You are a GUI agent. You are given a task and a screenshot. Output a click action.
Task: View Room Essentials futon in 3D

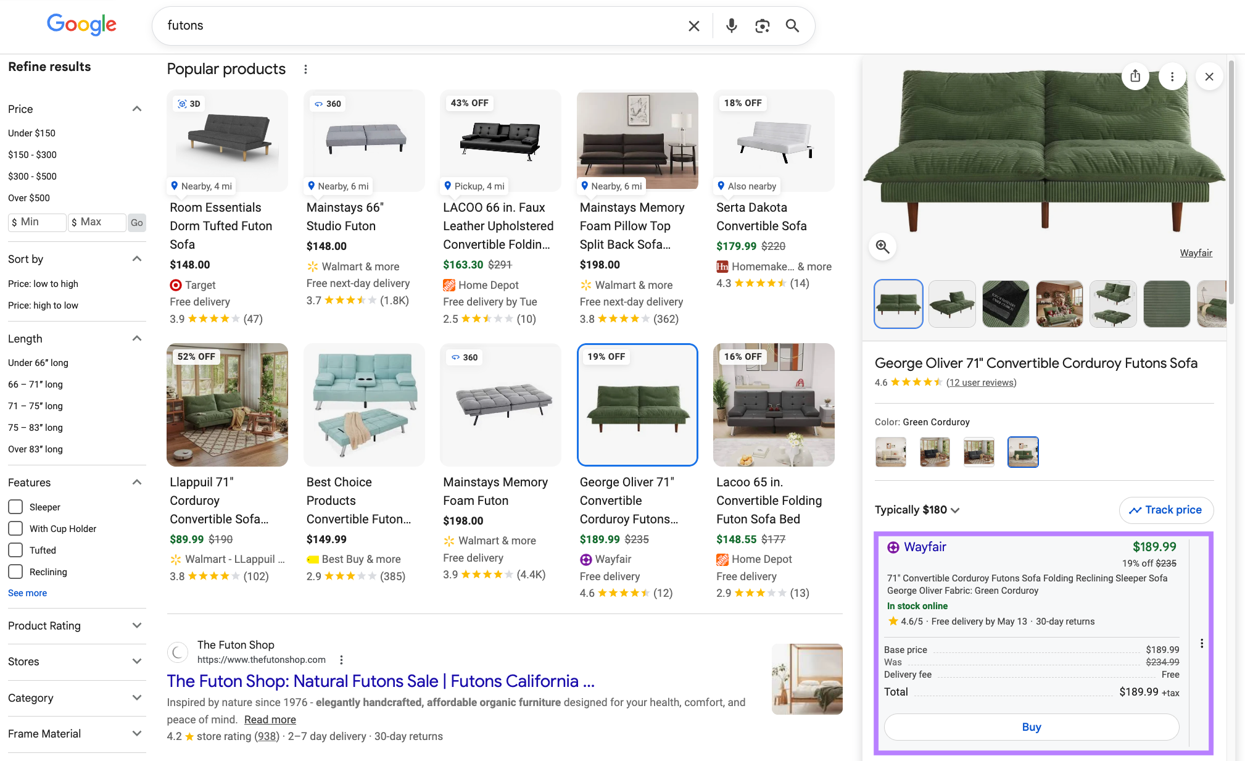(189, 104)
